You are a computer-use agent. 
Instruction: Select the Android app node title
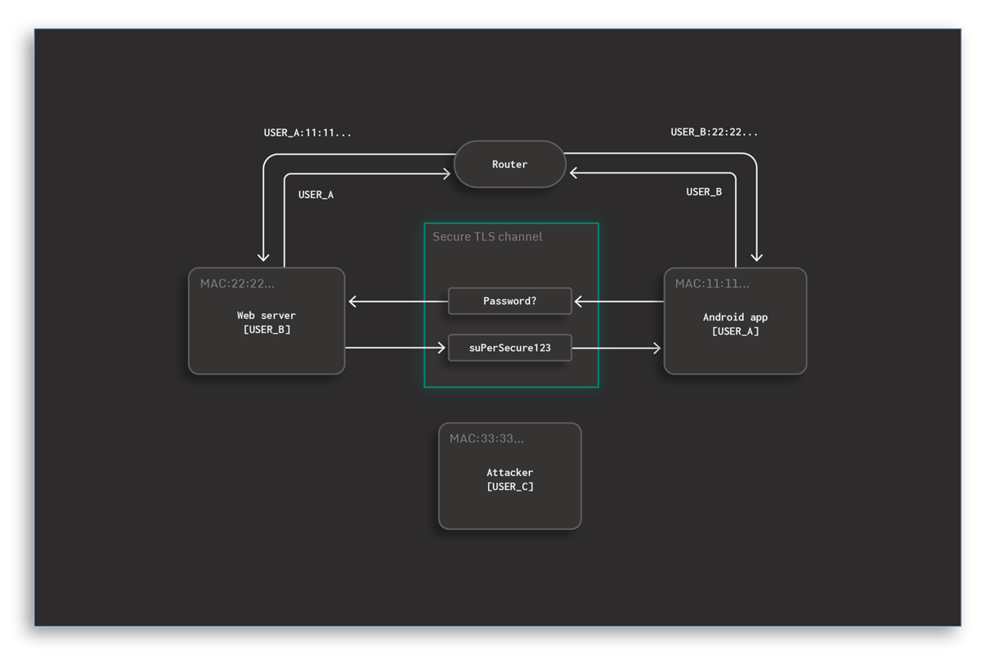[x=735, y=317]
